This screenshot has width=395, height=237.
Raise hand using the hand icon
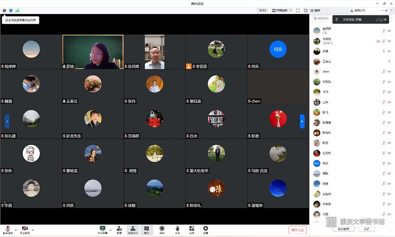[177, 230]
